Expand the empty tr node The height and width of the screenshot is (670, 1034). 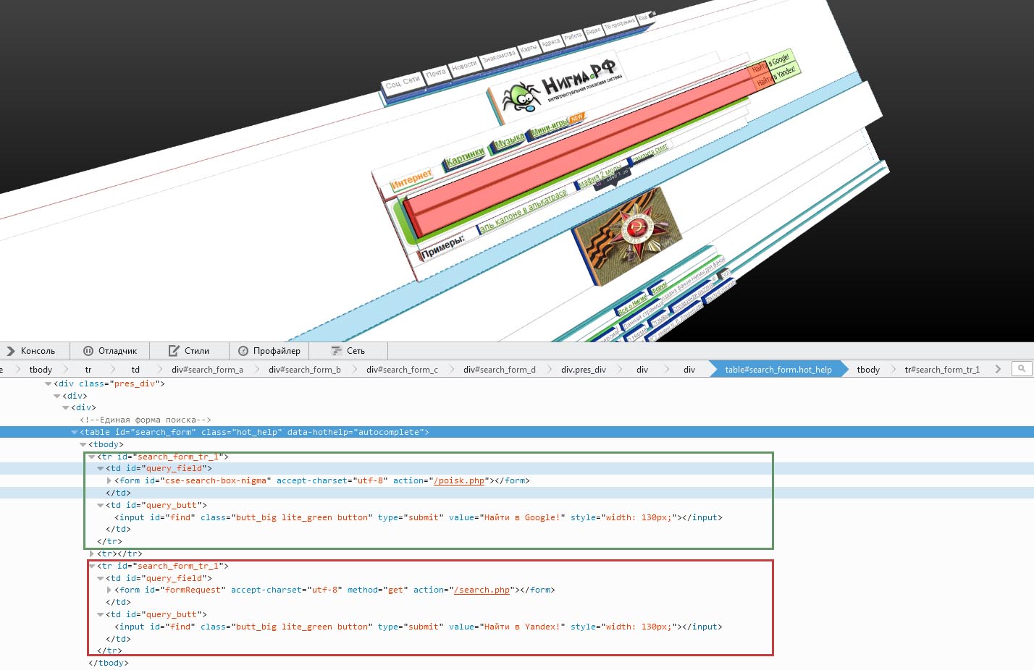[x=92, y=554]
